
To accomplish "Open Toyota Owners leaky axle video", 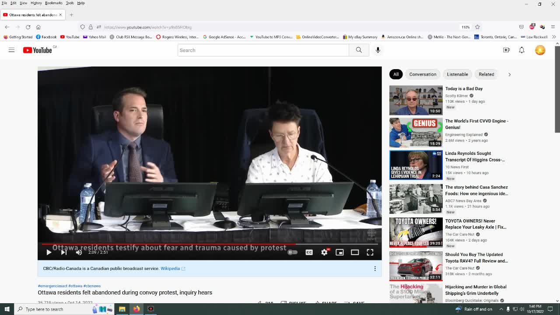I will (476, 224).
